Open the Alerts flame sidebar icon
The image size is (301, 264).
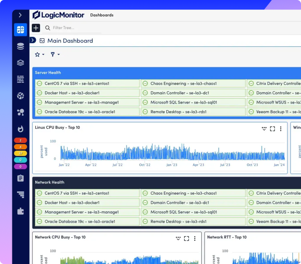coord(21,129)
